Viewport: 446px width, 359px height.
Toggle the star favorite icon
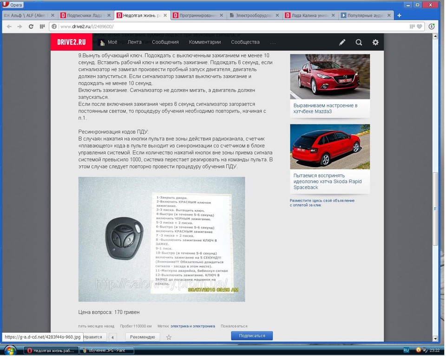169,337
